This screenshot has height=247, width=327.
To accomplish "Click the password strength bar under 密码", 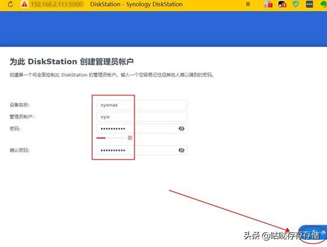I will pyautogui.click(x=110, y=138).
